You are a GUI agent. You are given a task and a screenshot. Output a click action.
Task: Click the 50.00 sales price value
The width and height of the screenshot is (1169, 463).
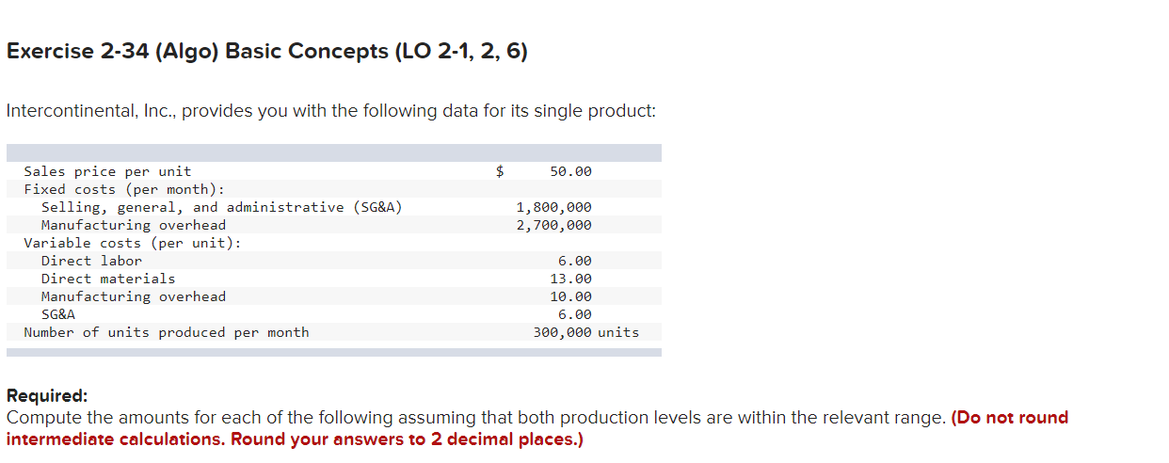click(x=570, y=171)
